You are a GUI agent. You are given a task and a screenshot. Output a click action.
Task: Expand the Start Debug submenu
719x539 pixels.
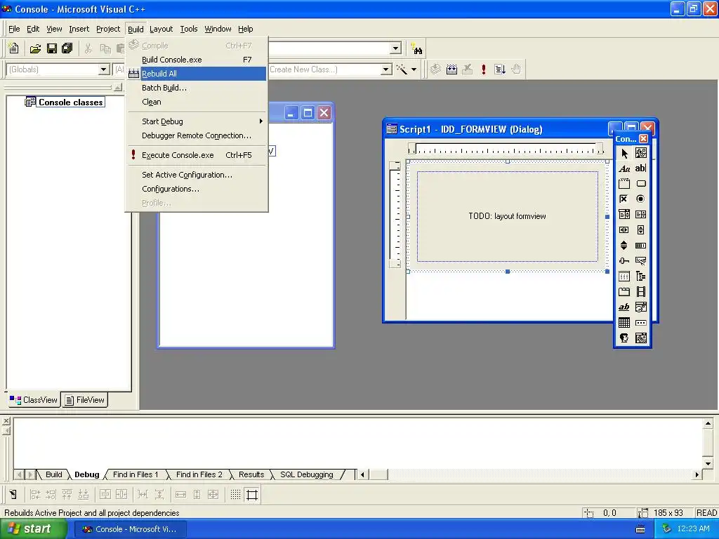pos(197,121)
